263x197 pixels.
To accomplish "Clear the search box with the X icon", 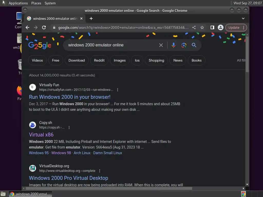I will click(161, 45).
